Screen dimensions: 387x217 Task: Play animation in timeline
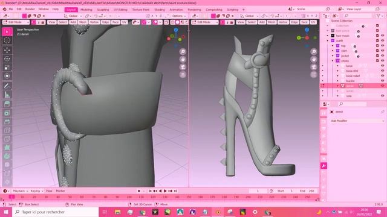click(165, 191)
